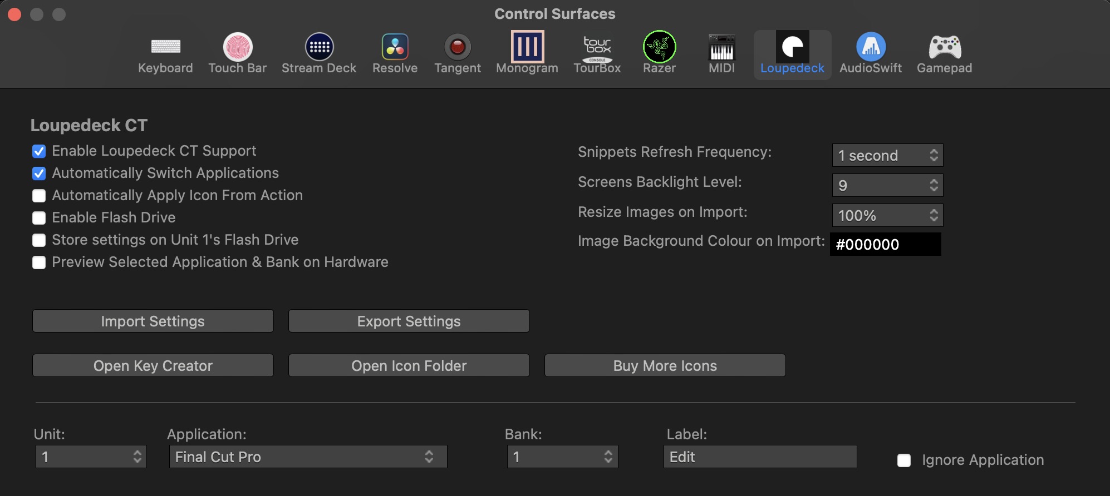
Task: Click the Export Settings button
Action: (409, 321)
